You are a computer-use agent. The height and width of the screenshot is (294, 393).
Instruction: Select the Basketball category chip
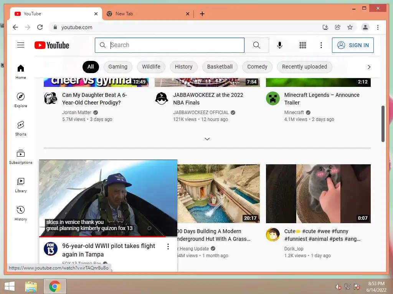point(220,67)
